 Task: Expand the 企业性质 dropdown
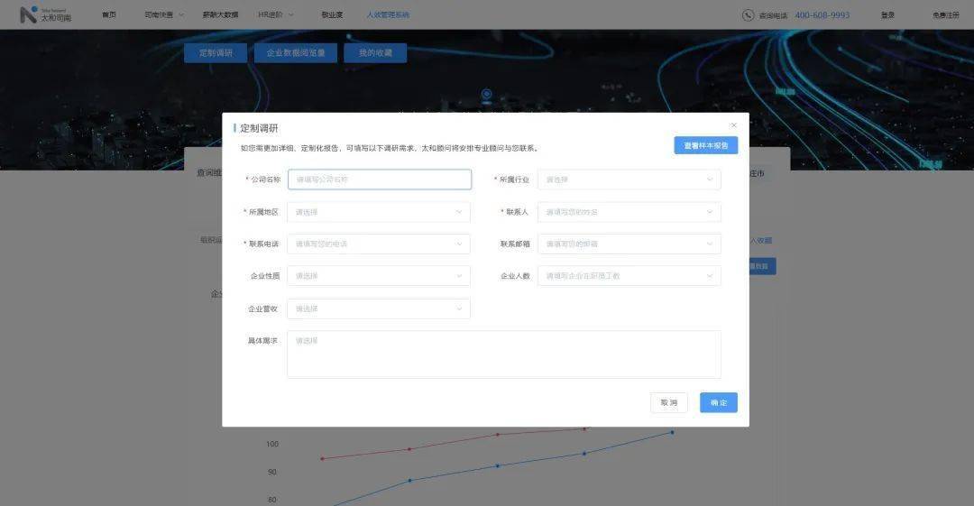[x=378, y=276]
